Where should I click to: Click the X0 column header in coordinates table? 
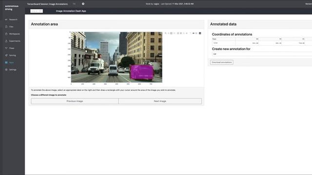click(x=247, y=39)
